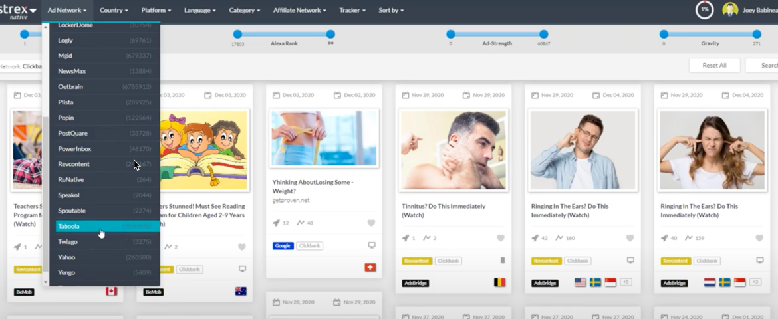Screen dimensions: 778x319
Task: Click AdsBridge tag on Tinnitus ad
Action: [416, 283]
